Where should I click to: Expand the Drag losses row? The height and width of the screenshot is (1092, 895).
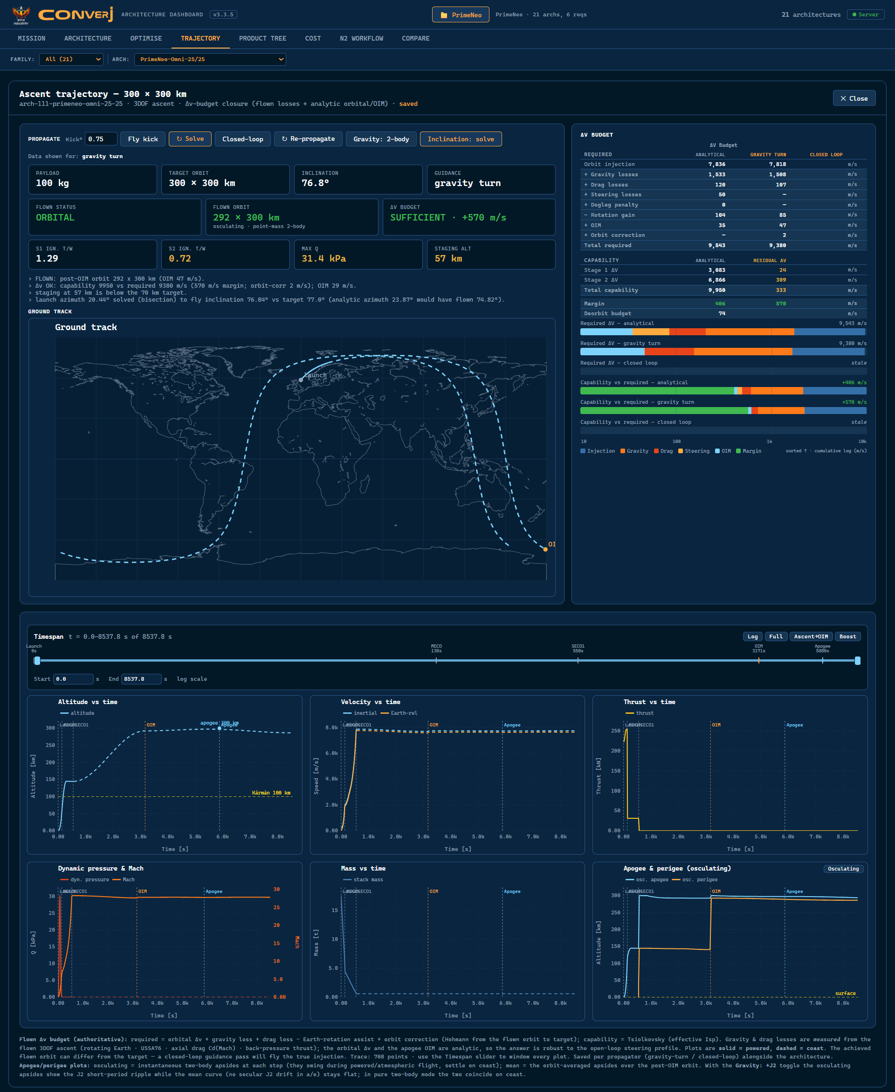click(723, 185)
